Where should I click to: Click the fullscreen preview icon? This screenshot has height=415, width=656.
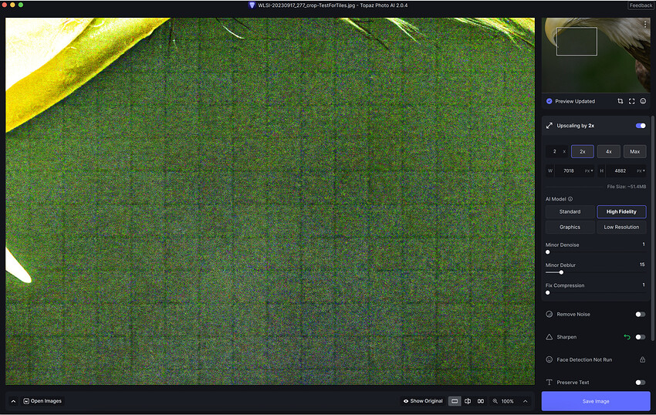point(632,101)
